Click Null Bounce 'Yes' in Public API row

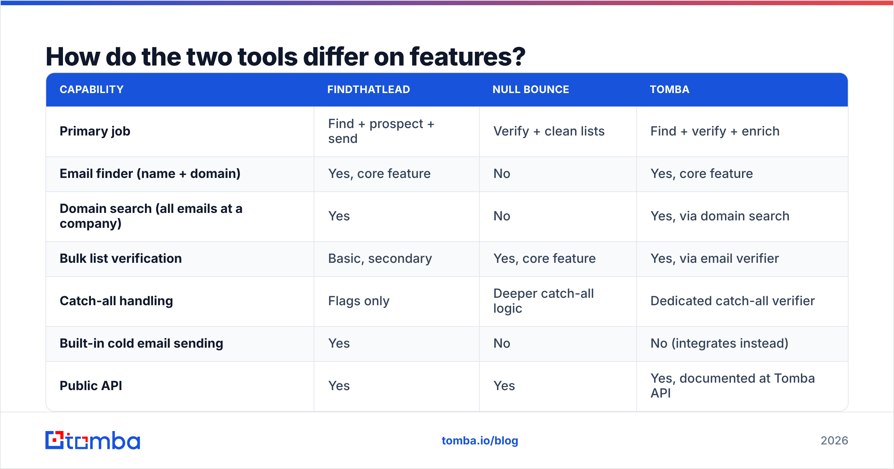(x=504, y=386)
